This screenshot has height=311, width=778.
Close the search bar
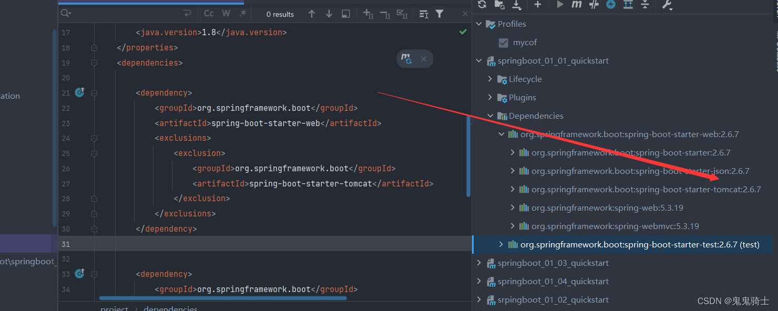click(465, 14)
